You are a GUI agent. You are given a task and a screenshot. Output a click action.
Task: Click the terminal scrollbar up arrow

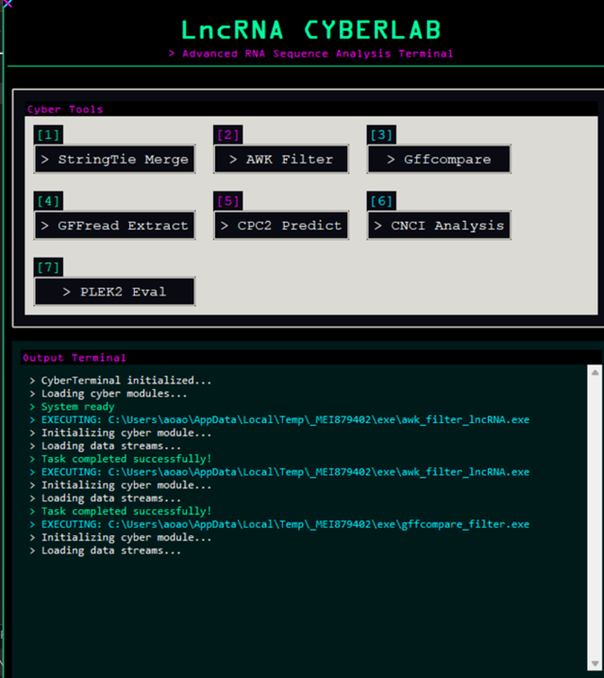[595, 372]
